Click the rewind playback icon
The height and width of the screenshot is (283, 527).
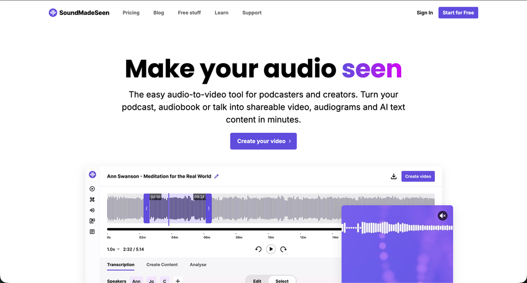pyautogui.click(x=258, y=249)
